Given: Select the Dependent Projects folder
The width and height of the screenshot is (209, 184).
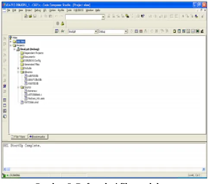Looking at the screenshot, I should [x=34, y=53].
